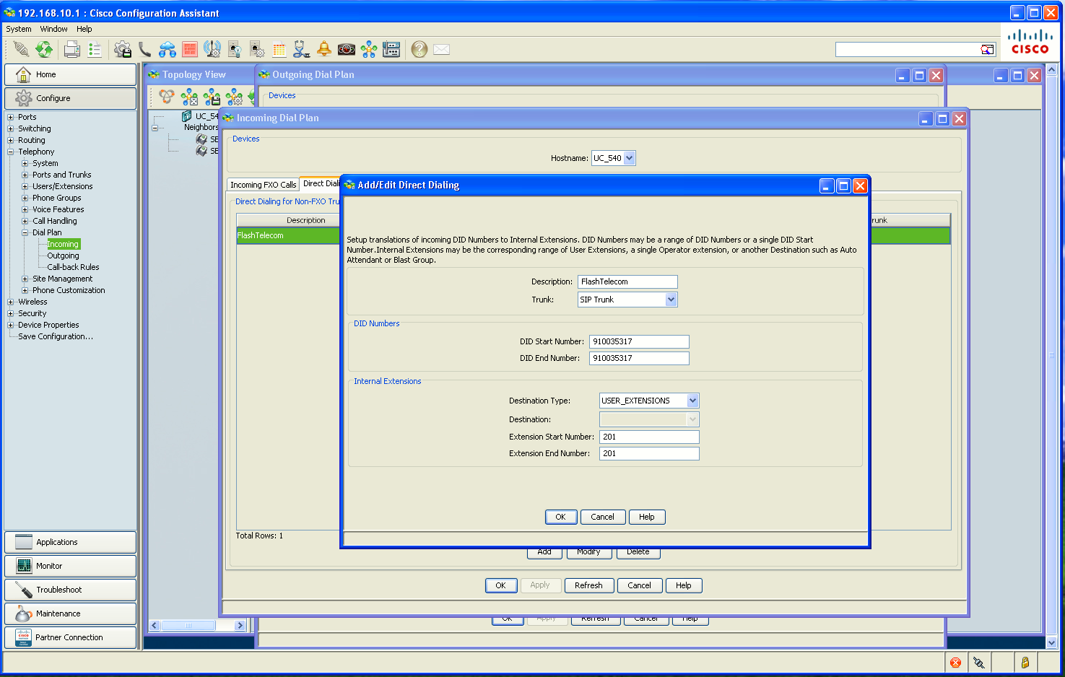Click the Print toolbar icon

(x=72, y=49)
